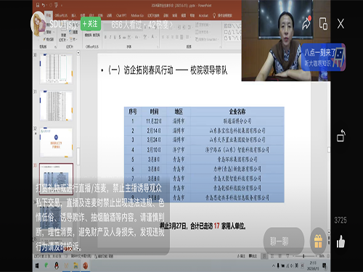Open the 八点一刻来了 promotional banner
The width and height of the screenshot is (363, 272).
tap(324, 57)
